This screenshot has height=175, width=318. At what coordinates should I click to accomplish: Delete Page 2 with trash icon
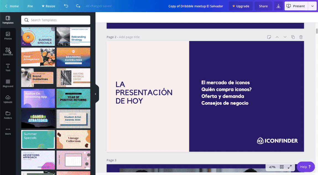(x=301, y=37)
